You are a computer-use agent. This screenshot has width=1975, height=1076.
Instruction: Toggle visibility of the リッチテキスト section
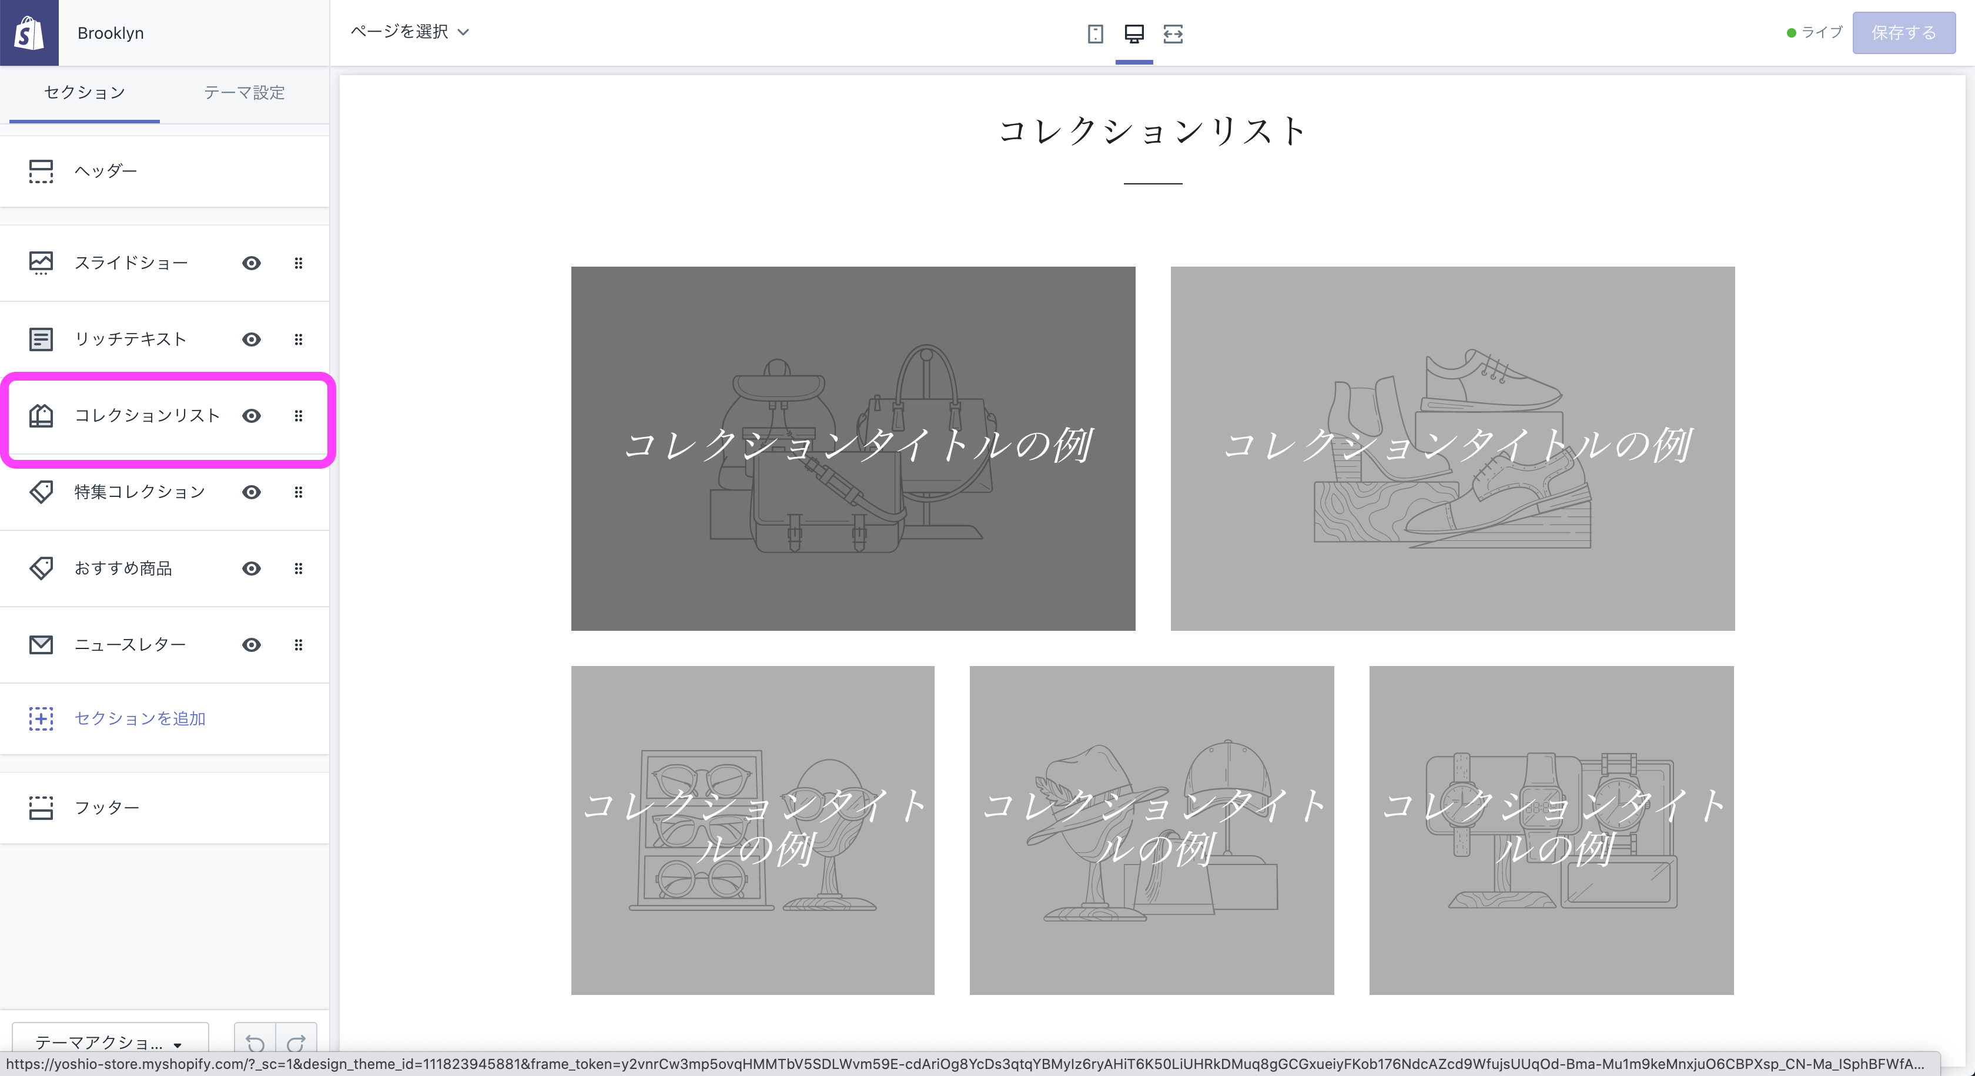pyautogui.click(x=251, y=339)
